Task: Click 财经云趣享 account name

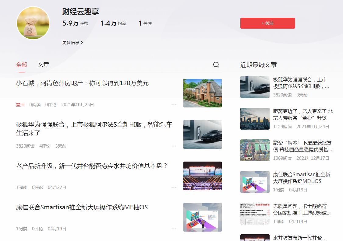Action: click(80, 12)
